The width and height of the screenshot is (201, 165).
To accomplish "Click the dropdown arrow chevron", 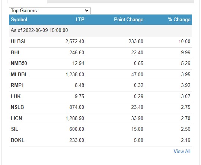I will (x=87, y=10).
